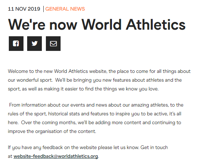
Task: Share the article on Facebook
Action: tap(16, 44)
